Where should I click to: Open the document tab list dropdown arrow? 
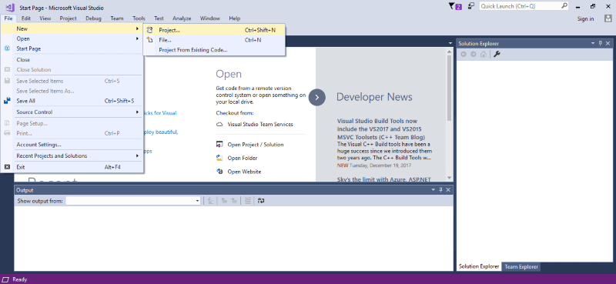tap(450, 43)
